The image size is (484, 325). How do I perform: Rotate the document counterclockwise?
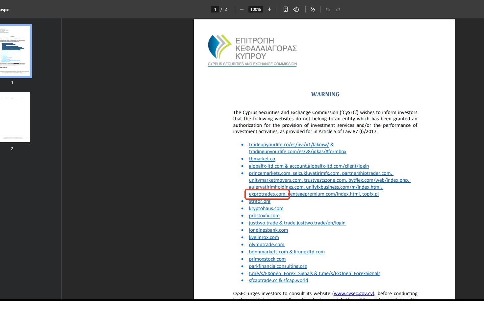coord(296,10)
